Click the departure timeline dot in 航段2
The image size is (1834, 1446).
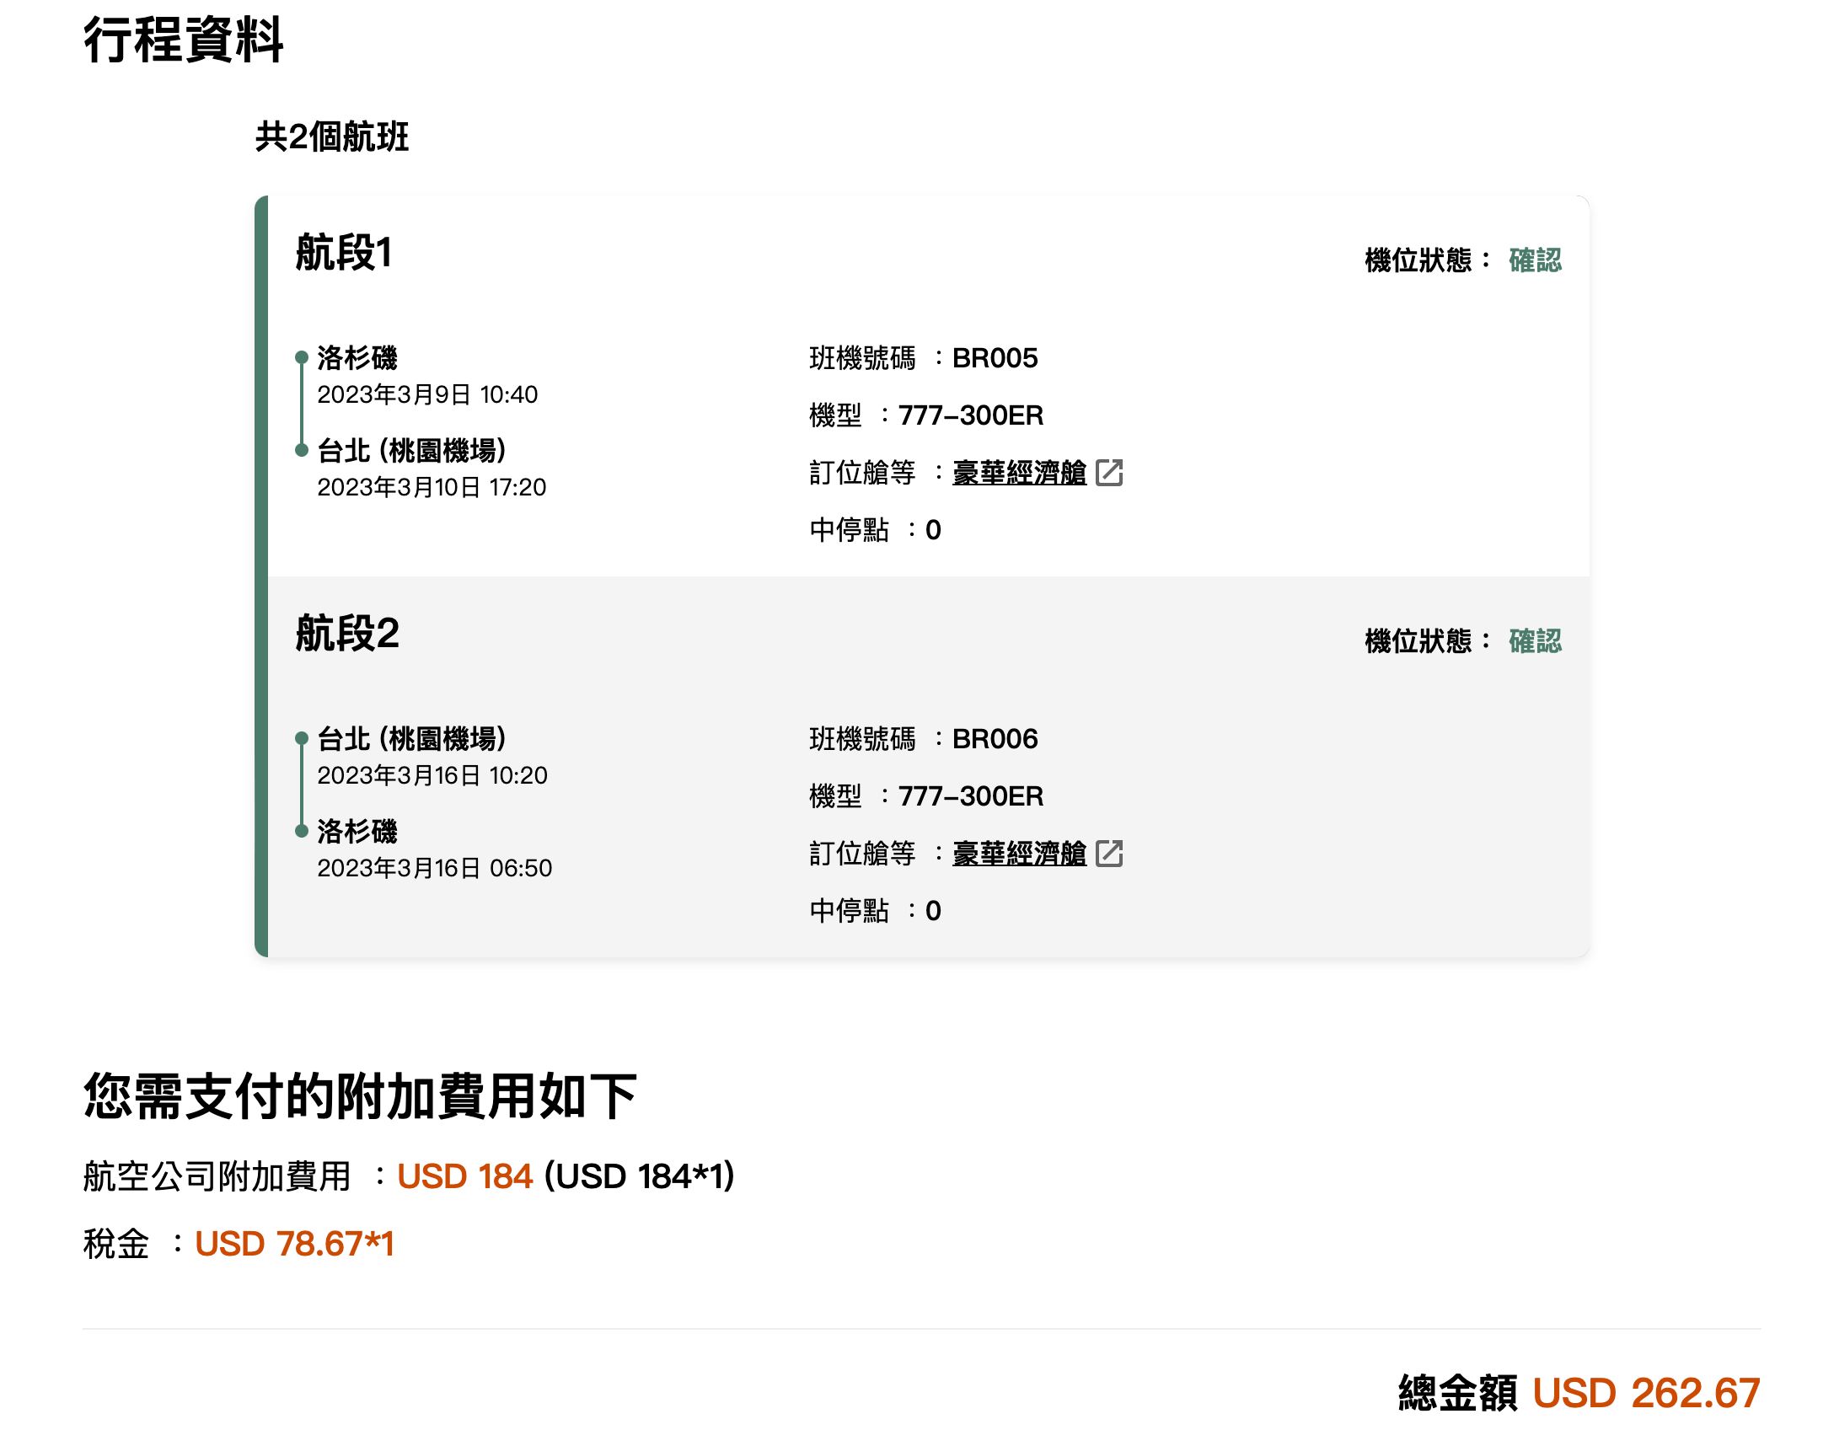302,738
